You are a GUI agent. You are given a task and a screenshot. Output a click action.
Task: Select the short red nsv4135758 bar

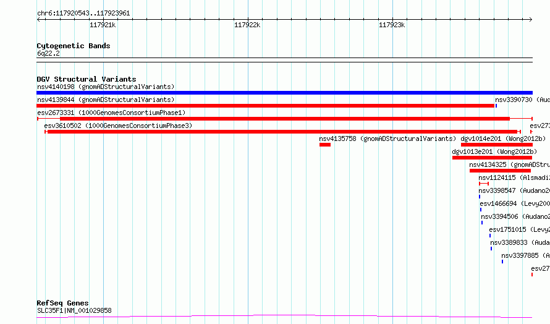click(325, 145)
